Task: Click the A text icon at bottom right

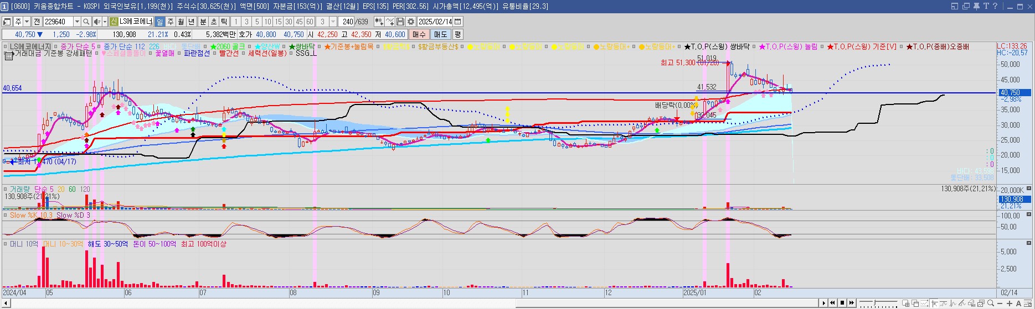Action: tap(1018, 303)
